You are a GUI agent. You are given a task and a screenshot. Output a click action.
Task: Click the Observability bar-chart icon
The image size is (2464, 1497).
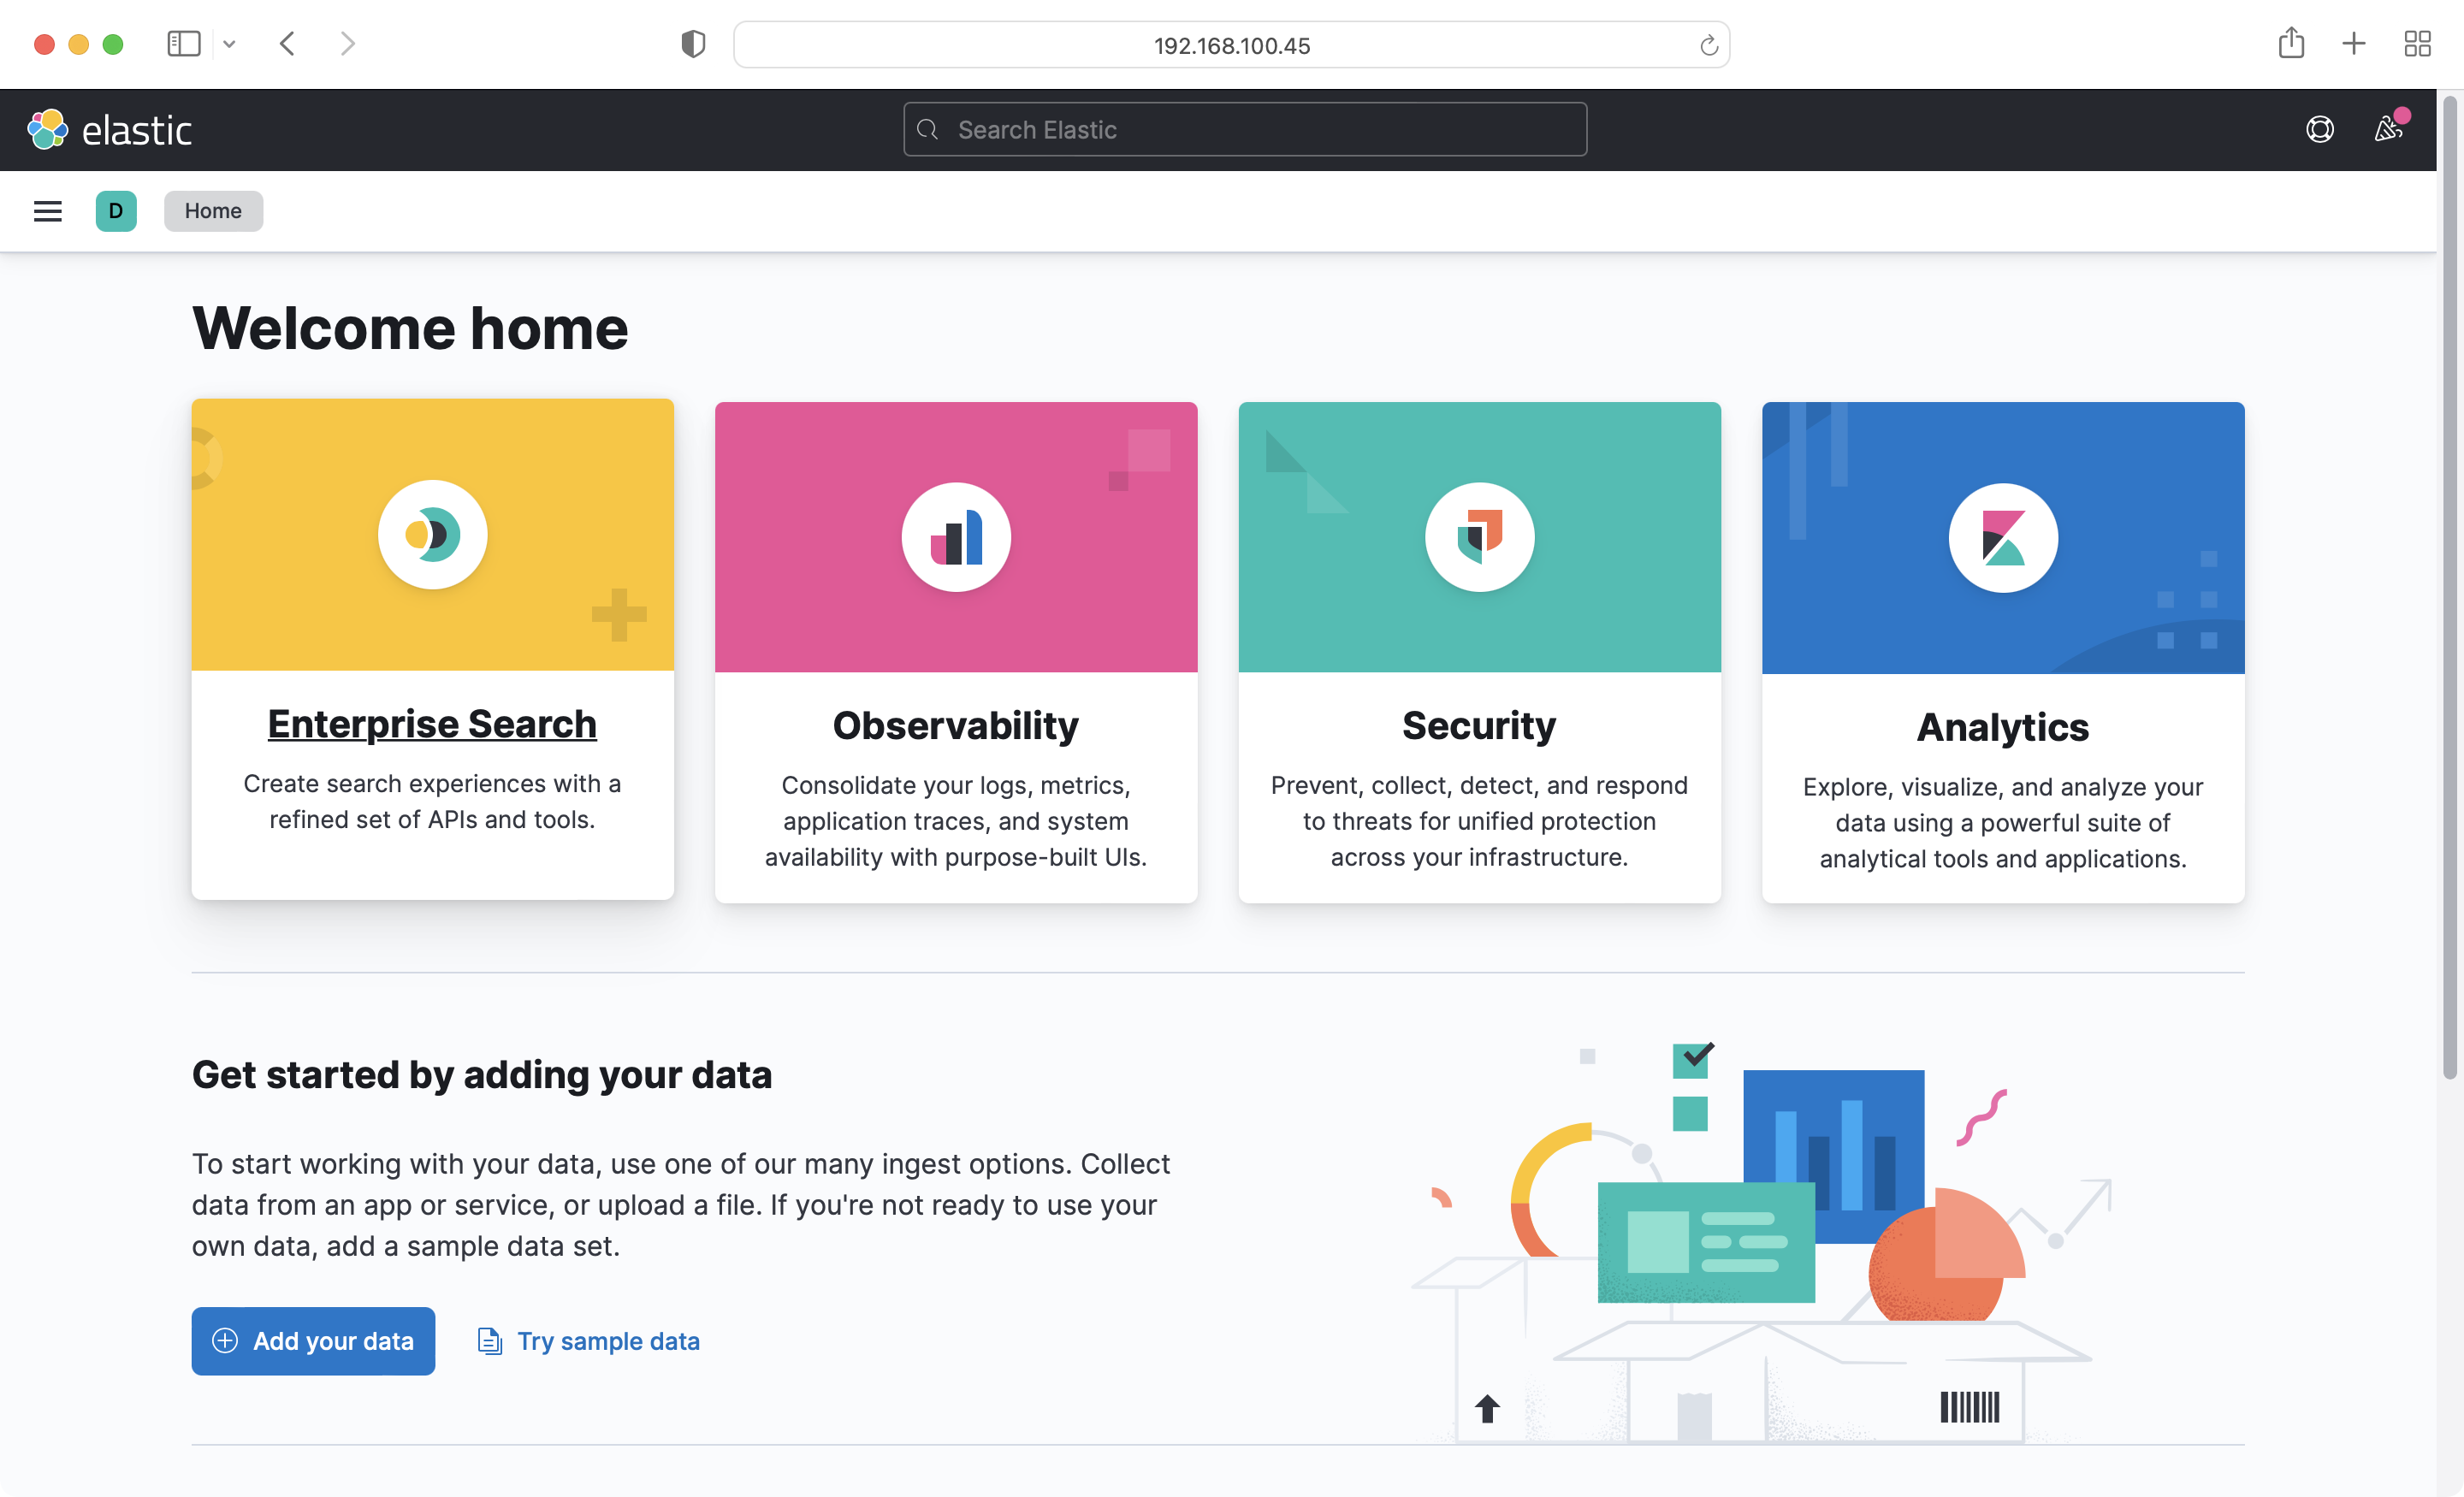point(956,537)
